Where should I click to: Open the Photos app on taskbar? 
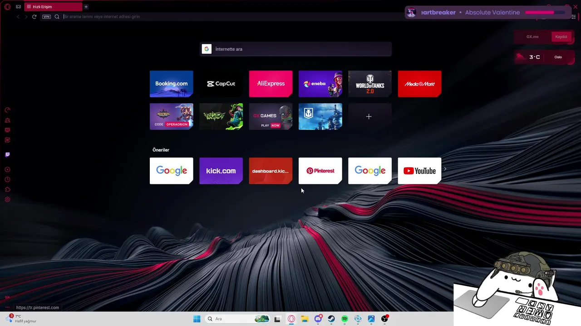371,319
